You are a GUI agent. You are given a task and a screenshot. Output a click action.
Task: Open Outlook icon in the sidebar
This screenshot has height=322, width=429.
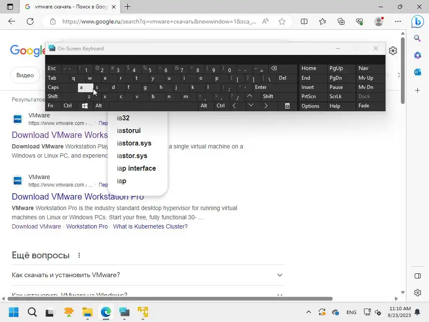pyautogui.click(x=417, y=72)
